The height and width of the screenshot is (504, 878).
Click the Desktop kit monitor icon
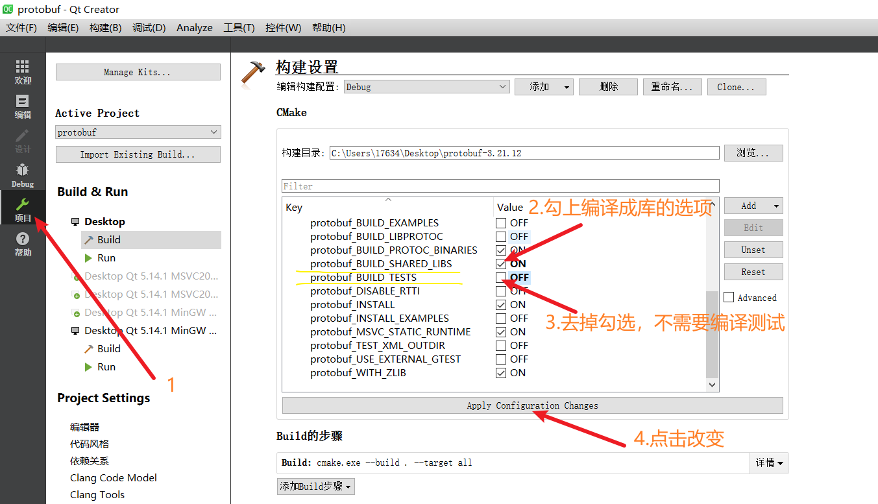click(x=75, y=222)
